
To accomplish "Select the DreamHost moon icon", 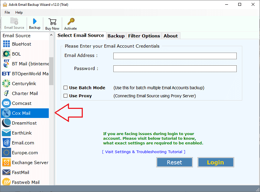I will pos(6,123).
